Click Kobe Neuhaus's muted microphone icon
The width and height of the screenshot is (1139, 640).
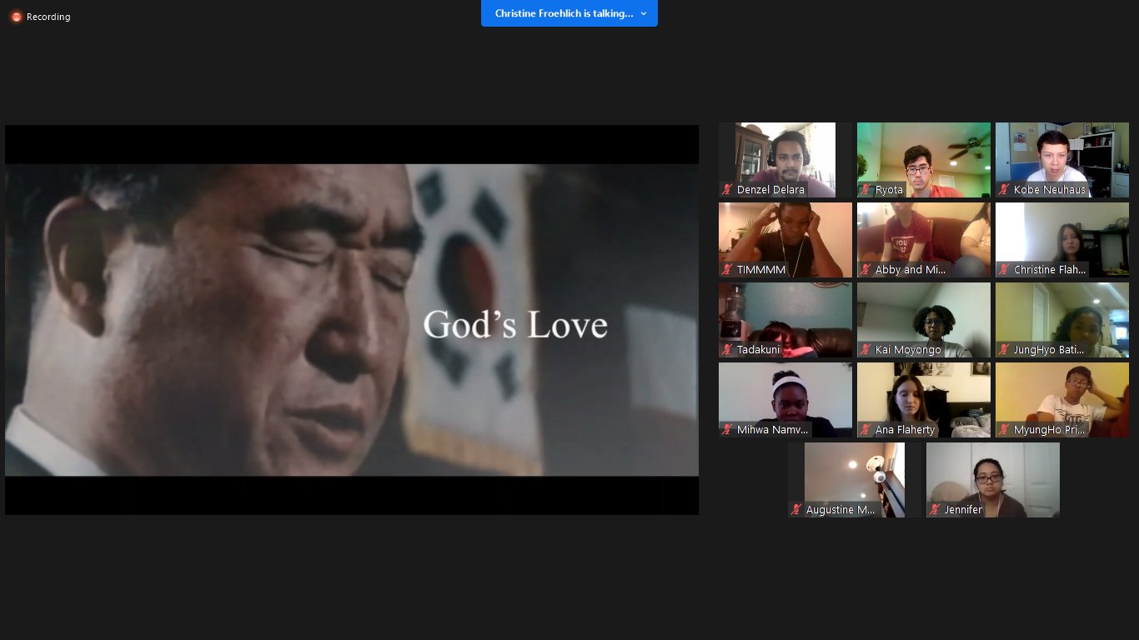tap(1004, 190)
